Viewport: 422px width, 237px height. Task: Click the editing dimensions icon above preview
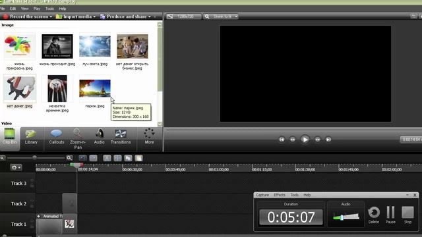pyautogui.click(x=170, y=16)
